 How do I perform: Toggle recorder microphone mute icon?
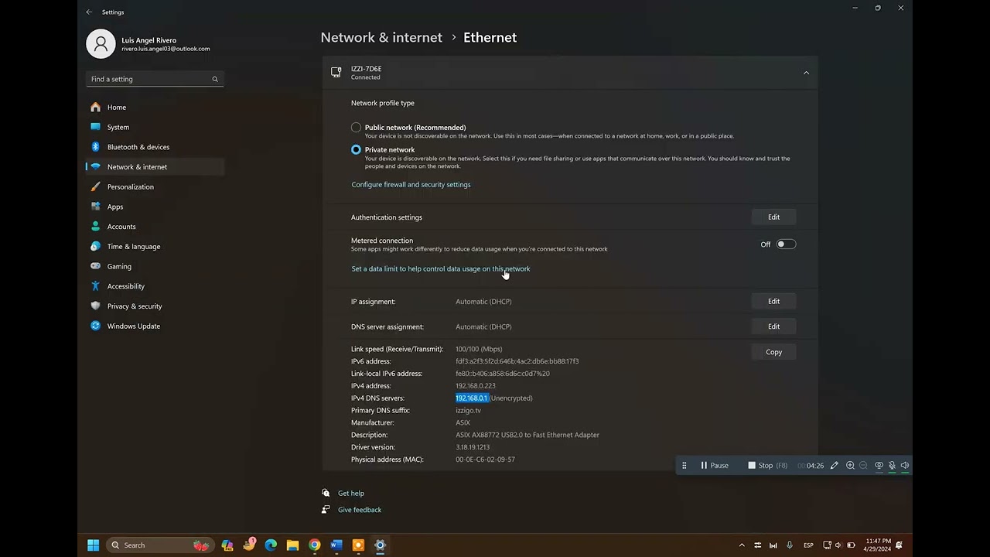pyautogui.click(x=892, y=466)
